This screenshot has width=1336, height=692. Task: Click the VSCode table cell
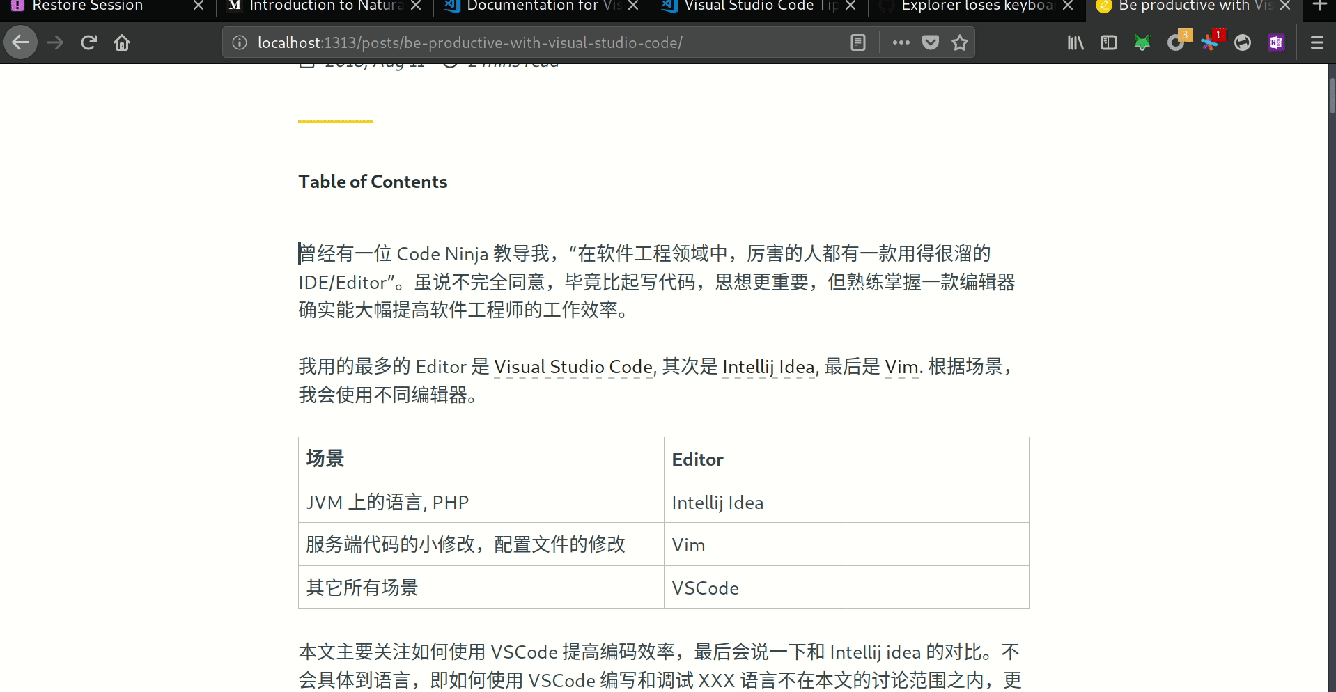point(846,588)
